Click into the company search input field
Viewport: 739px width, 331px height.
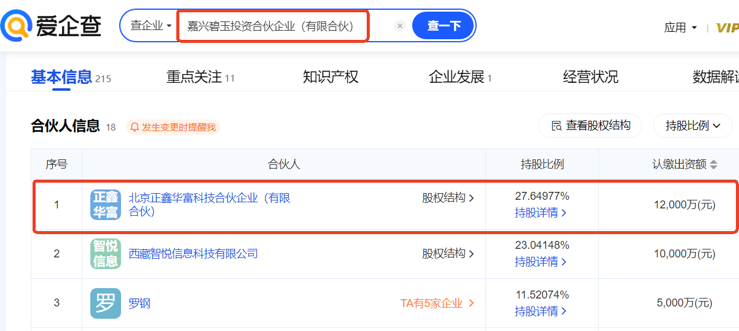tap(273, 26)
